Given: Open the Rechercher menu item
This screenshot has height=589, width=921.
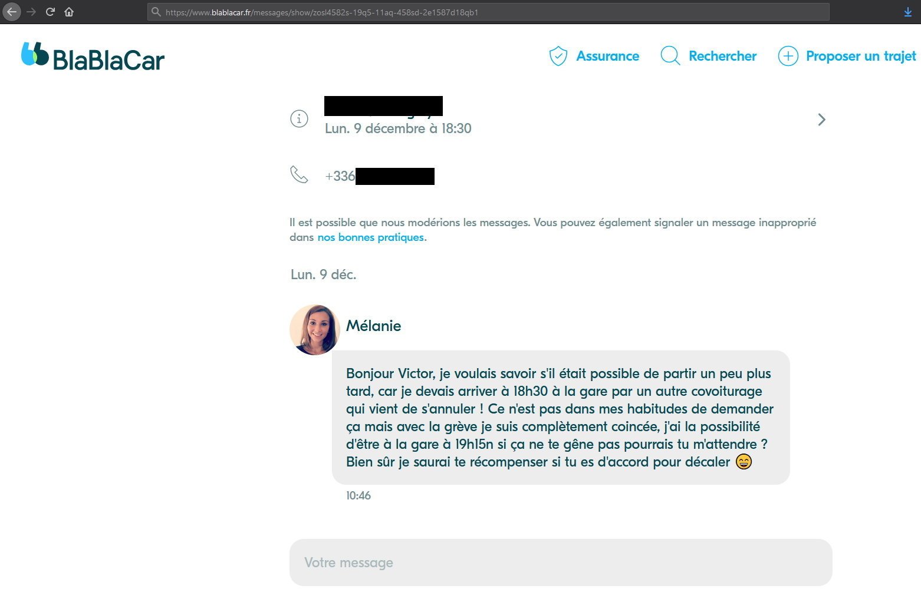Looking at the screenshot, I should point(722,56).
